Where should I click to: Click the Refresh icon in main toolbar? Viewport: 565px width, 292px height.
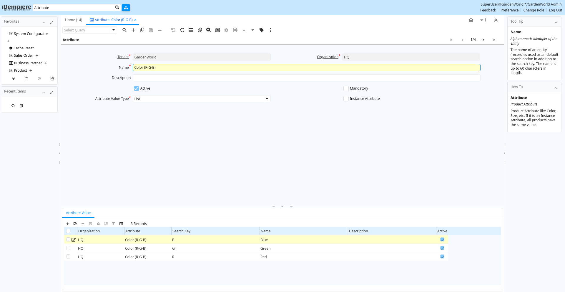(x=182, y=30)
